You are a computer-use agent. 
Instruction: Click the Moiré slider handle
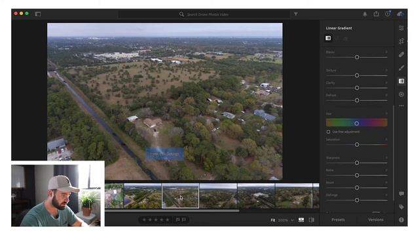pos(357,187)
